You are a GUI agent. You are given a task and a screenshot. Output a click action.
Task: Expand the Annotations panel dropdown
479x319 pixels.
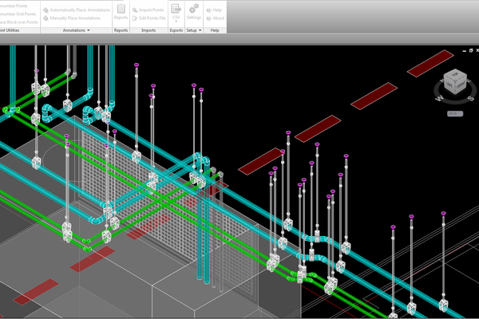(89, 30)
